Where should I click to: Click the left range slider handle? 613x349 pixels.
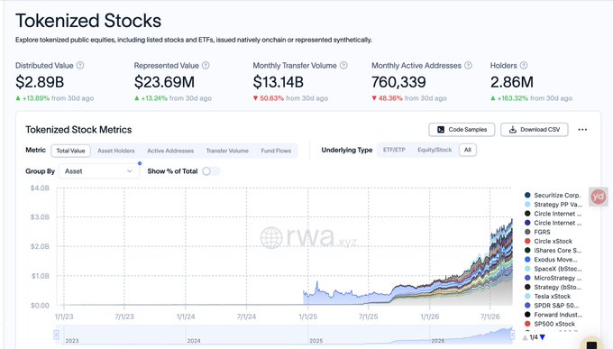56,335
